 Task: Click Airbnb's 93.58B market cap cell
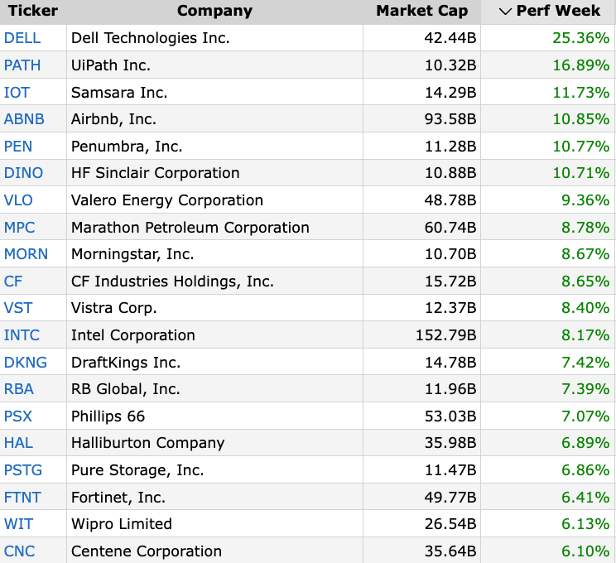pos(449,119)
